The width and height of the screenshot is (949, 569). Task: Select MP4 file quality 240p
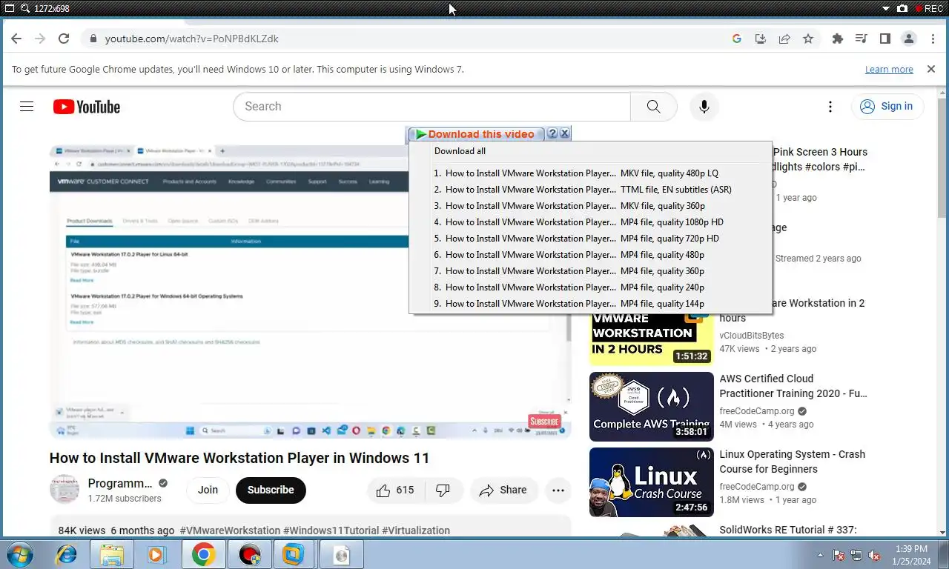click(590, 287)
